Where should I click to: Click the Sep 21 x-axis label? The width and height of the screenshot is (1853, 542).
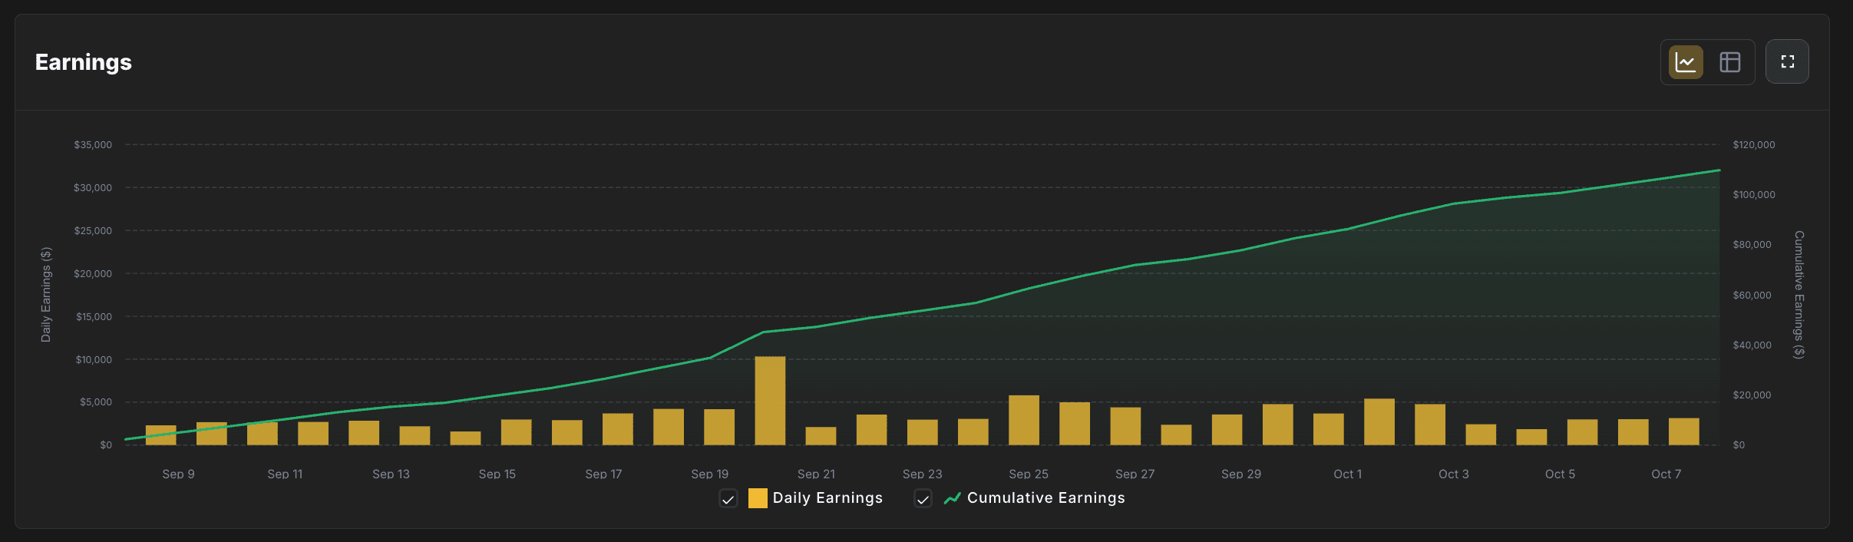tap(816, 474)
